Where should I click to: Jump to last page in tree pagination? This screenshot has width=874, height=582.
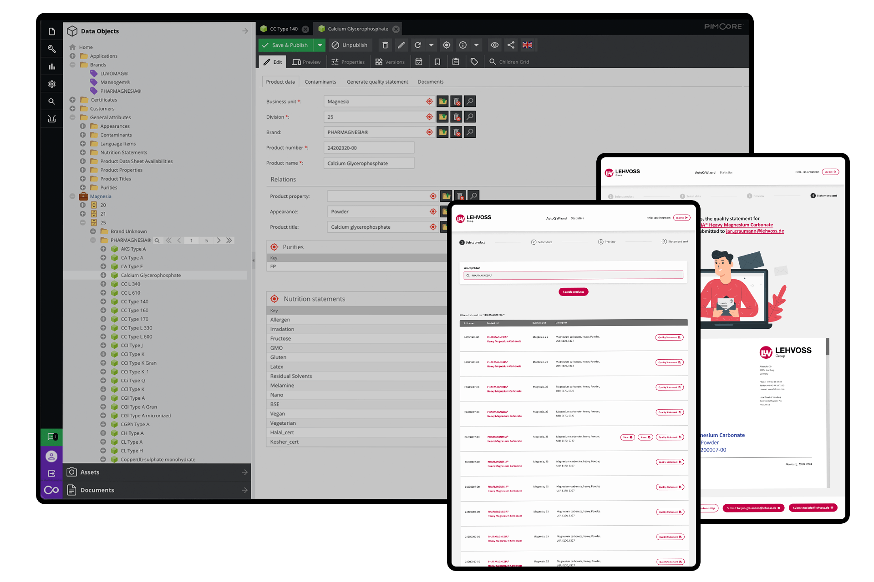[229, 241]
